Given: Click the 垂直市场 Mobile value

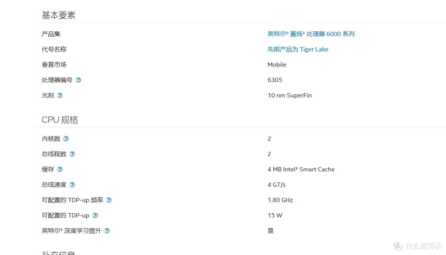Looking at the screenshot, I should click(x=277, y=64).
